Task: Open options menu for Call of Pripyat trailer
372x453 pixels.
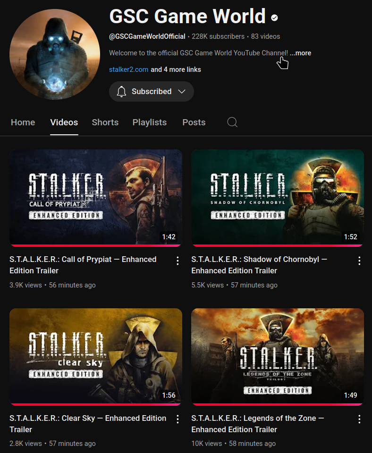Action: pyautogui.click(x=178, y=261)
